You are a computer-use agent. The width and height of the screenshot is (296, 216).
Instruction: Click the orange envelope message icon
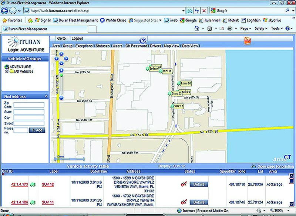247,41
